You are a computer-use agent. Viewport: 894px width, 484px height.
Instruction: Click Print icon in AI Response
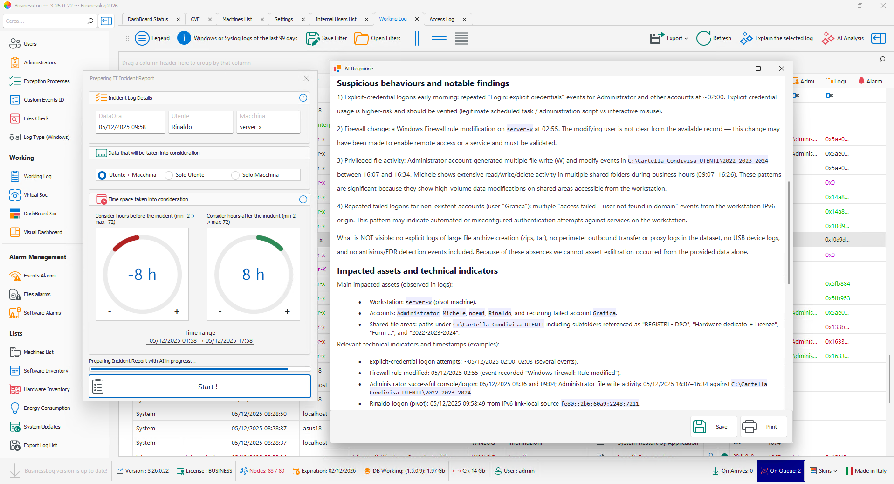(x=750, y=427)
